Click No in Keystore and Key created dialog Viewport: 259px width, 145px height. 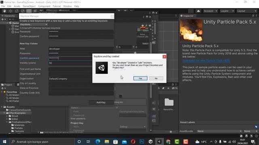(x=156, y=78)
